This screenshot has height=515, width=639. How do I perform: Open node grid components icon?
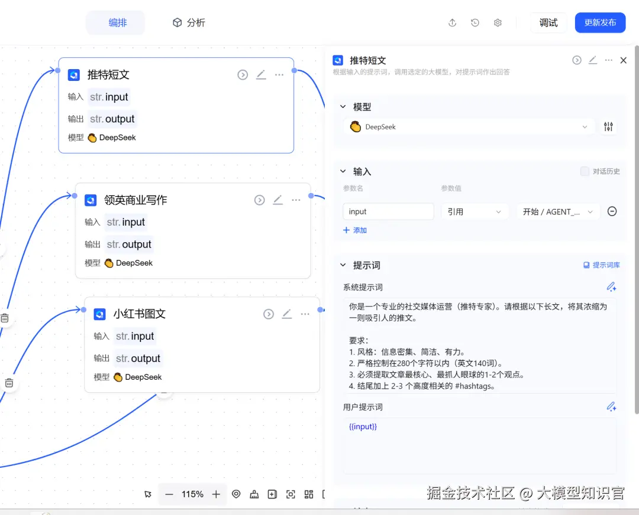tap(309, 494)
